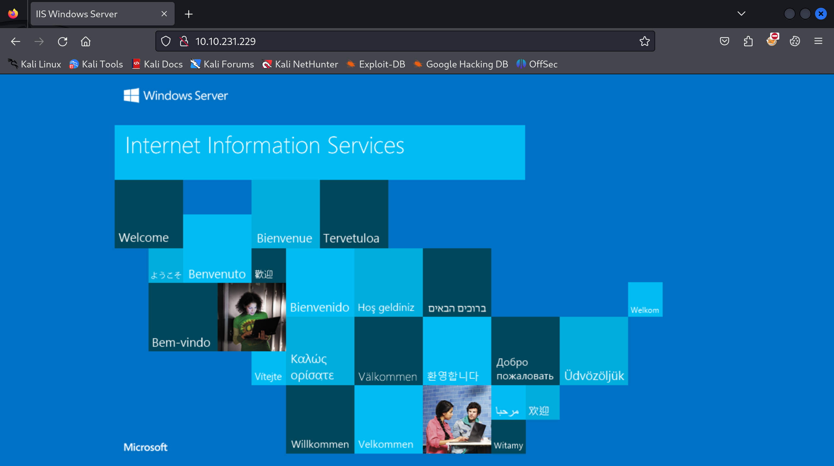This screenshot has width=834, height=466.
Task: Click the blocked extension icon with red badge
Action: click(x=772, y=41)
